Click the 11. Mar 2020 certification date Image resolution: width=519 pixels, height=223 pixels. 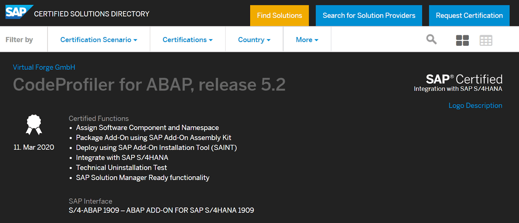coord(34,147)
